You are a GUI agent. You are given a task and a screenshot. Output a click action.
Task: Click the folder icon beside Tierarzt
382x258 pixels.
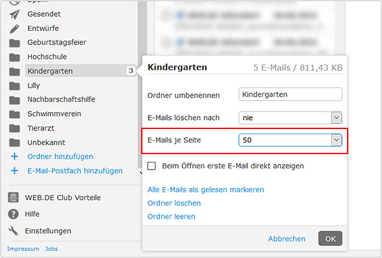(x=14, y=128)
